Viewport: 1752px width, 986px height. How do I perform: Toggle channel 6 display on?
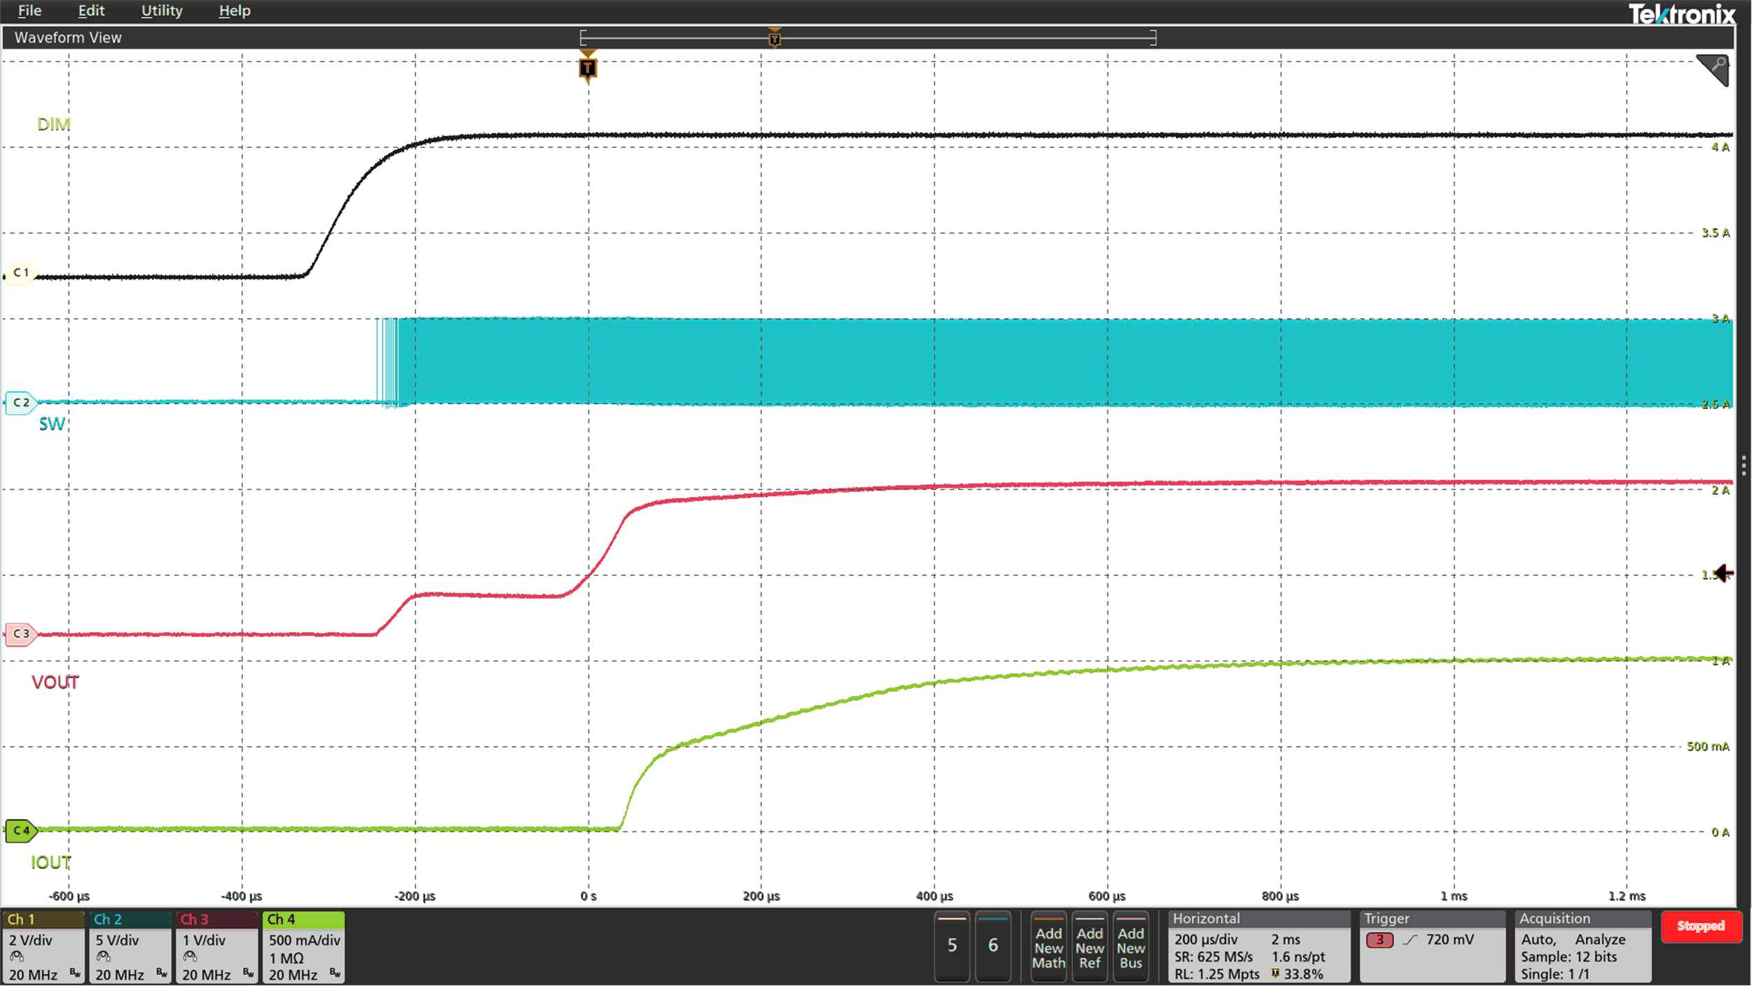point(994,946)
